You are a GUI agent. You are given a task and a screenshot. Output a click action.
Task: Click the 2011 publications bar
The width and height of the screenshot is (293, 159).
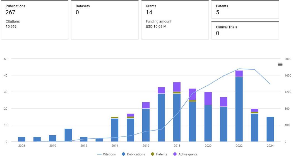[68, 135]
